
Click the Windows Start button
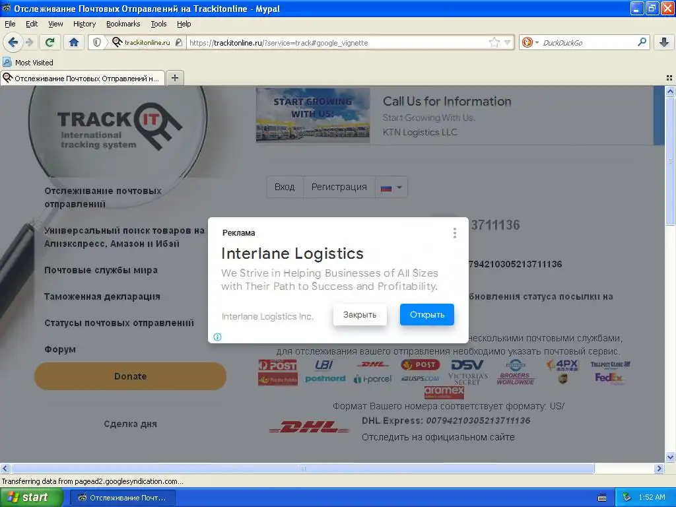pos(31,497)
